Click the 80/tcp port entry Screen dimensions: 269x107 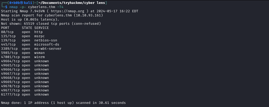(x=7, y=32)
